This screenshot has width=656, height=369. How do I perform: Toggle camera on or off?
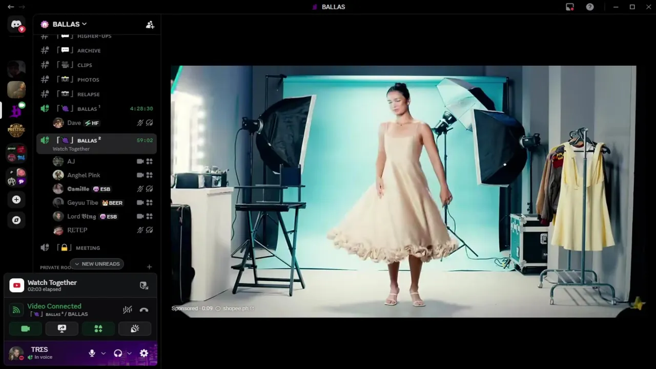pos(26,329)
